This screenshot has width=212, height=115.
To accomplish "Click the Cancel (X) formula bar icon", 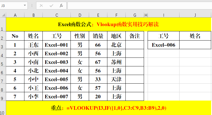I will click(41, 6).
